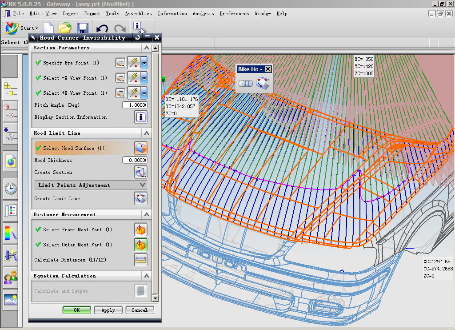Open the Specify Eye Point method dropdown

144,63
